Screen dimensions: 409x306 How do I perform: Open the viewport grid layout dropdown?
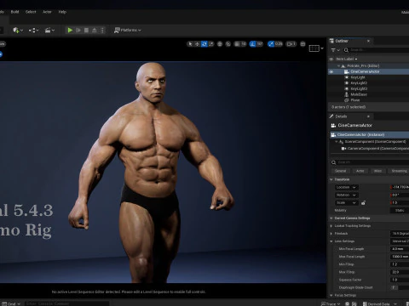[x=316, y=48]
